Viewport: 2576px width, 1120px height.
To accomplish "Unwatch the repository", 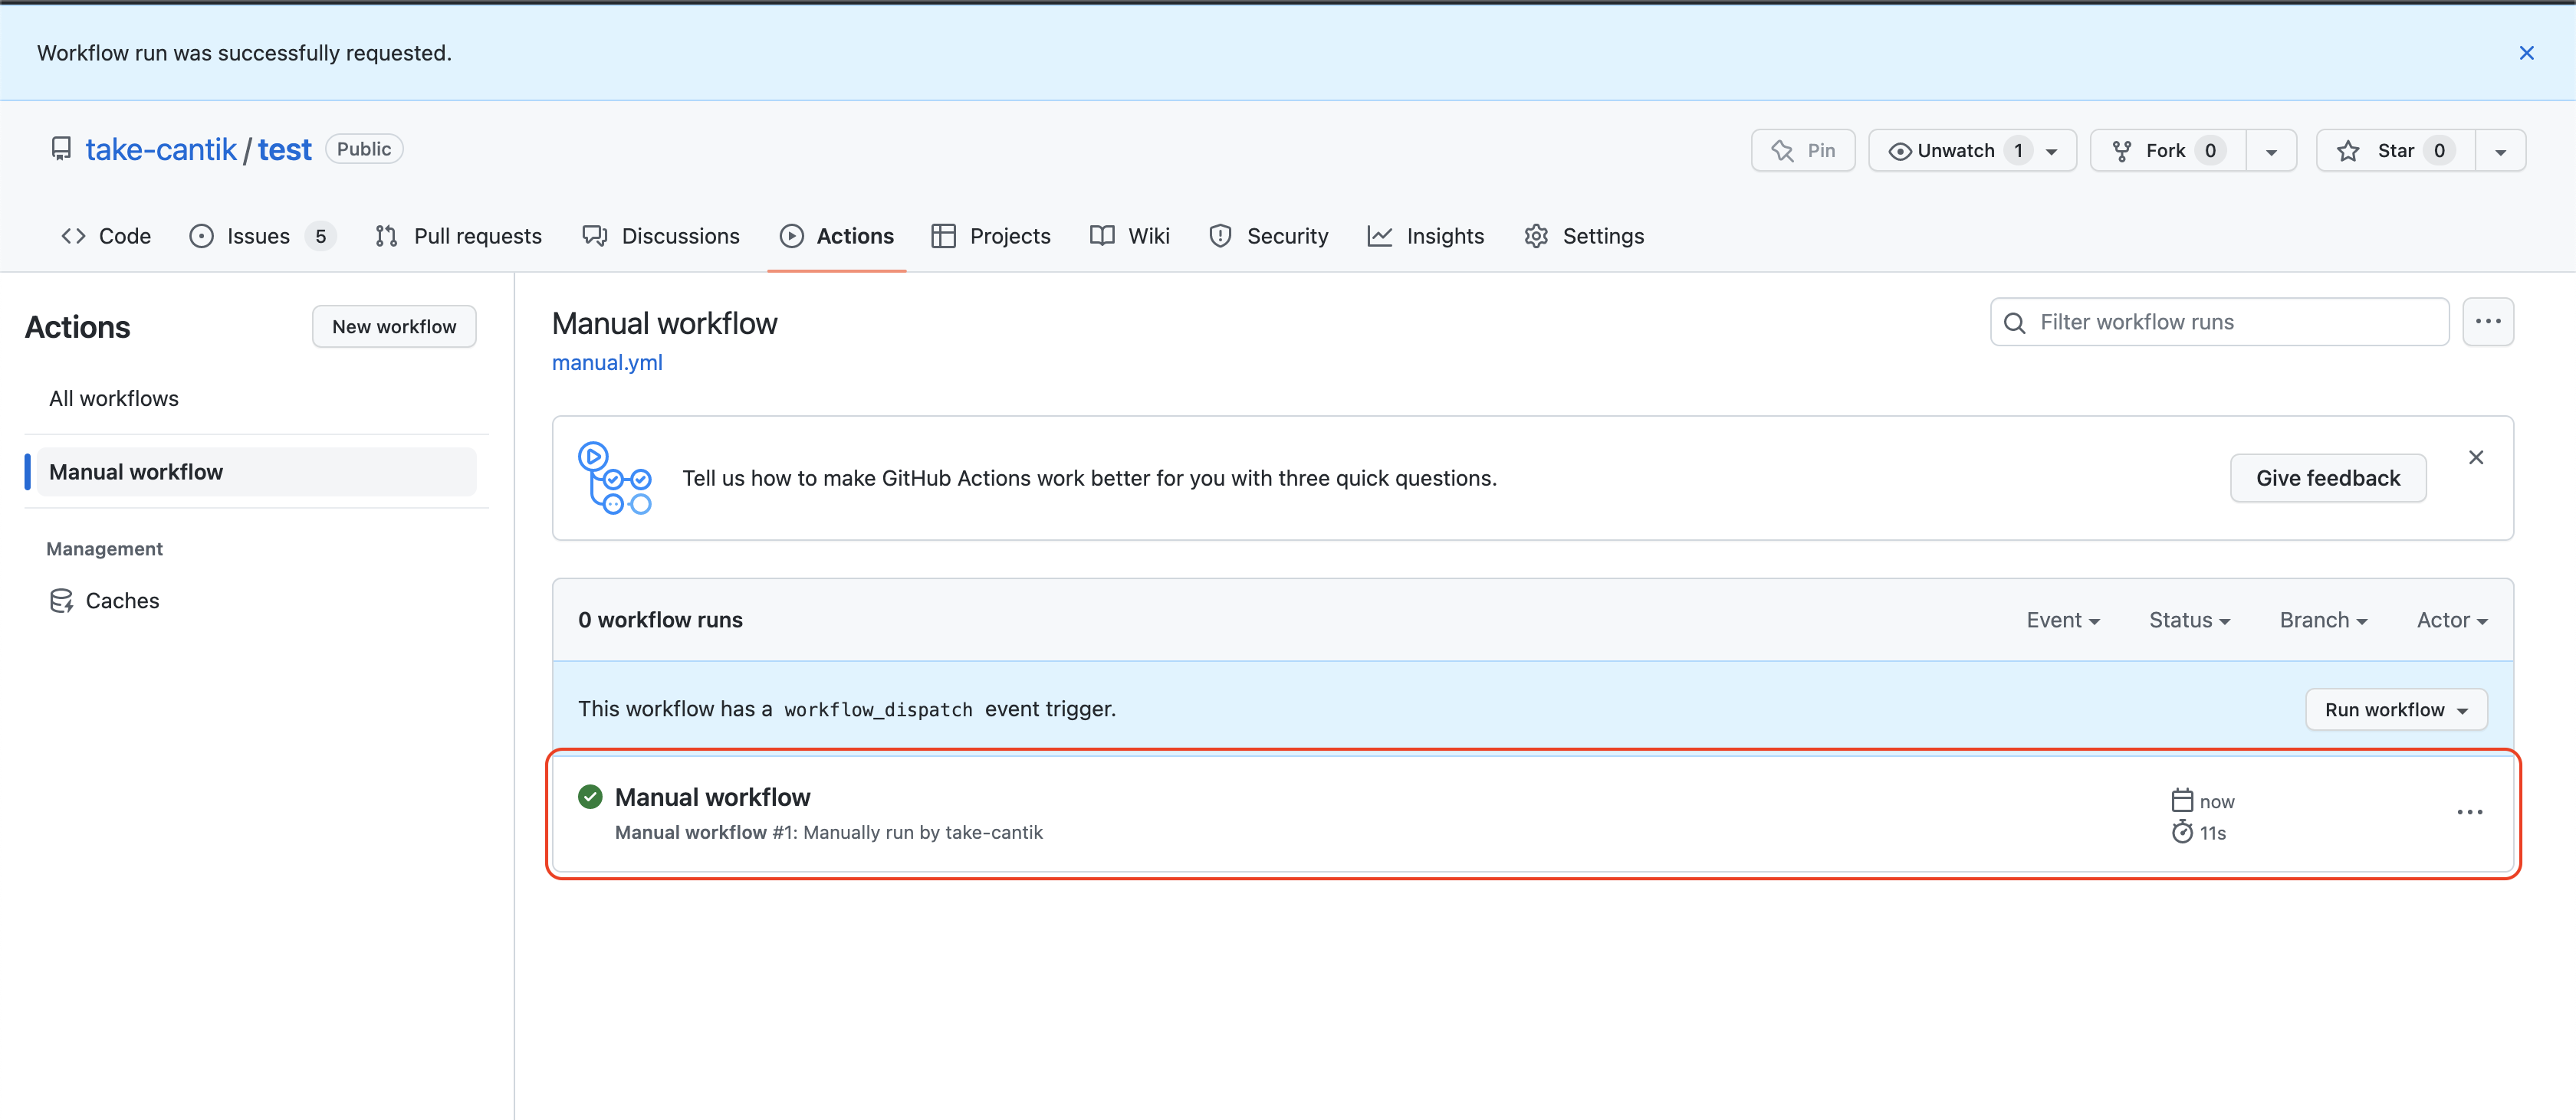I will coord(1955,151).
